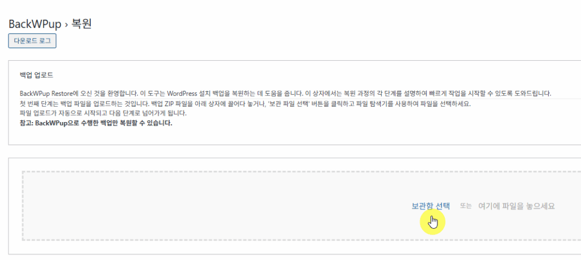Click the yellow highlighted hand pointer
This screenshot has height=260, width=581.
point(432,223)
